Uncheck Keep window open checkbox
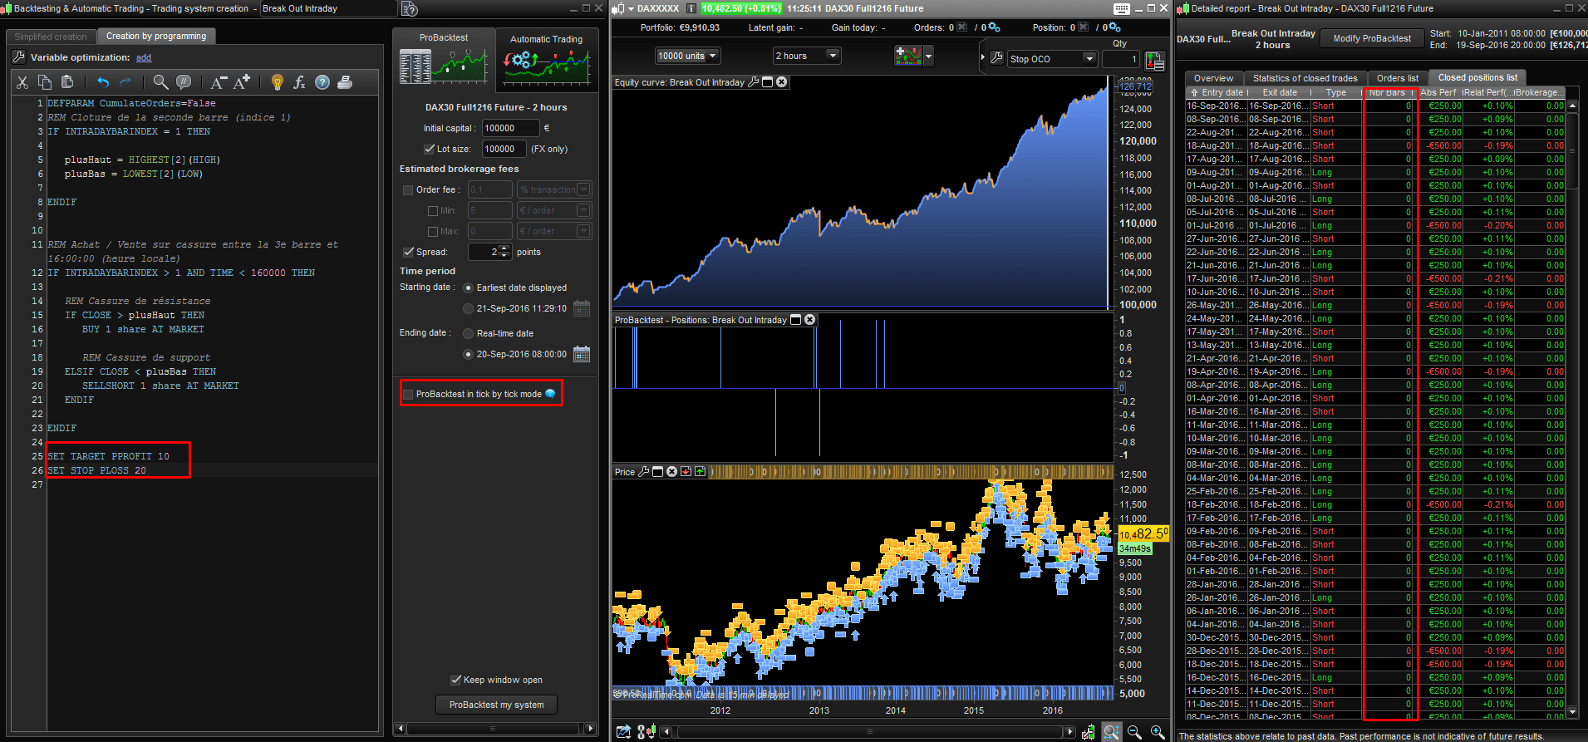The image size is (1588, 742). 455,680
